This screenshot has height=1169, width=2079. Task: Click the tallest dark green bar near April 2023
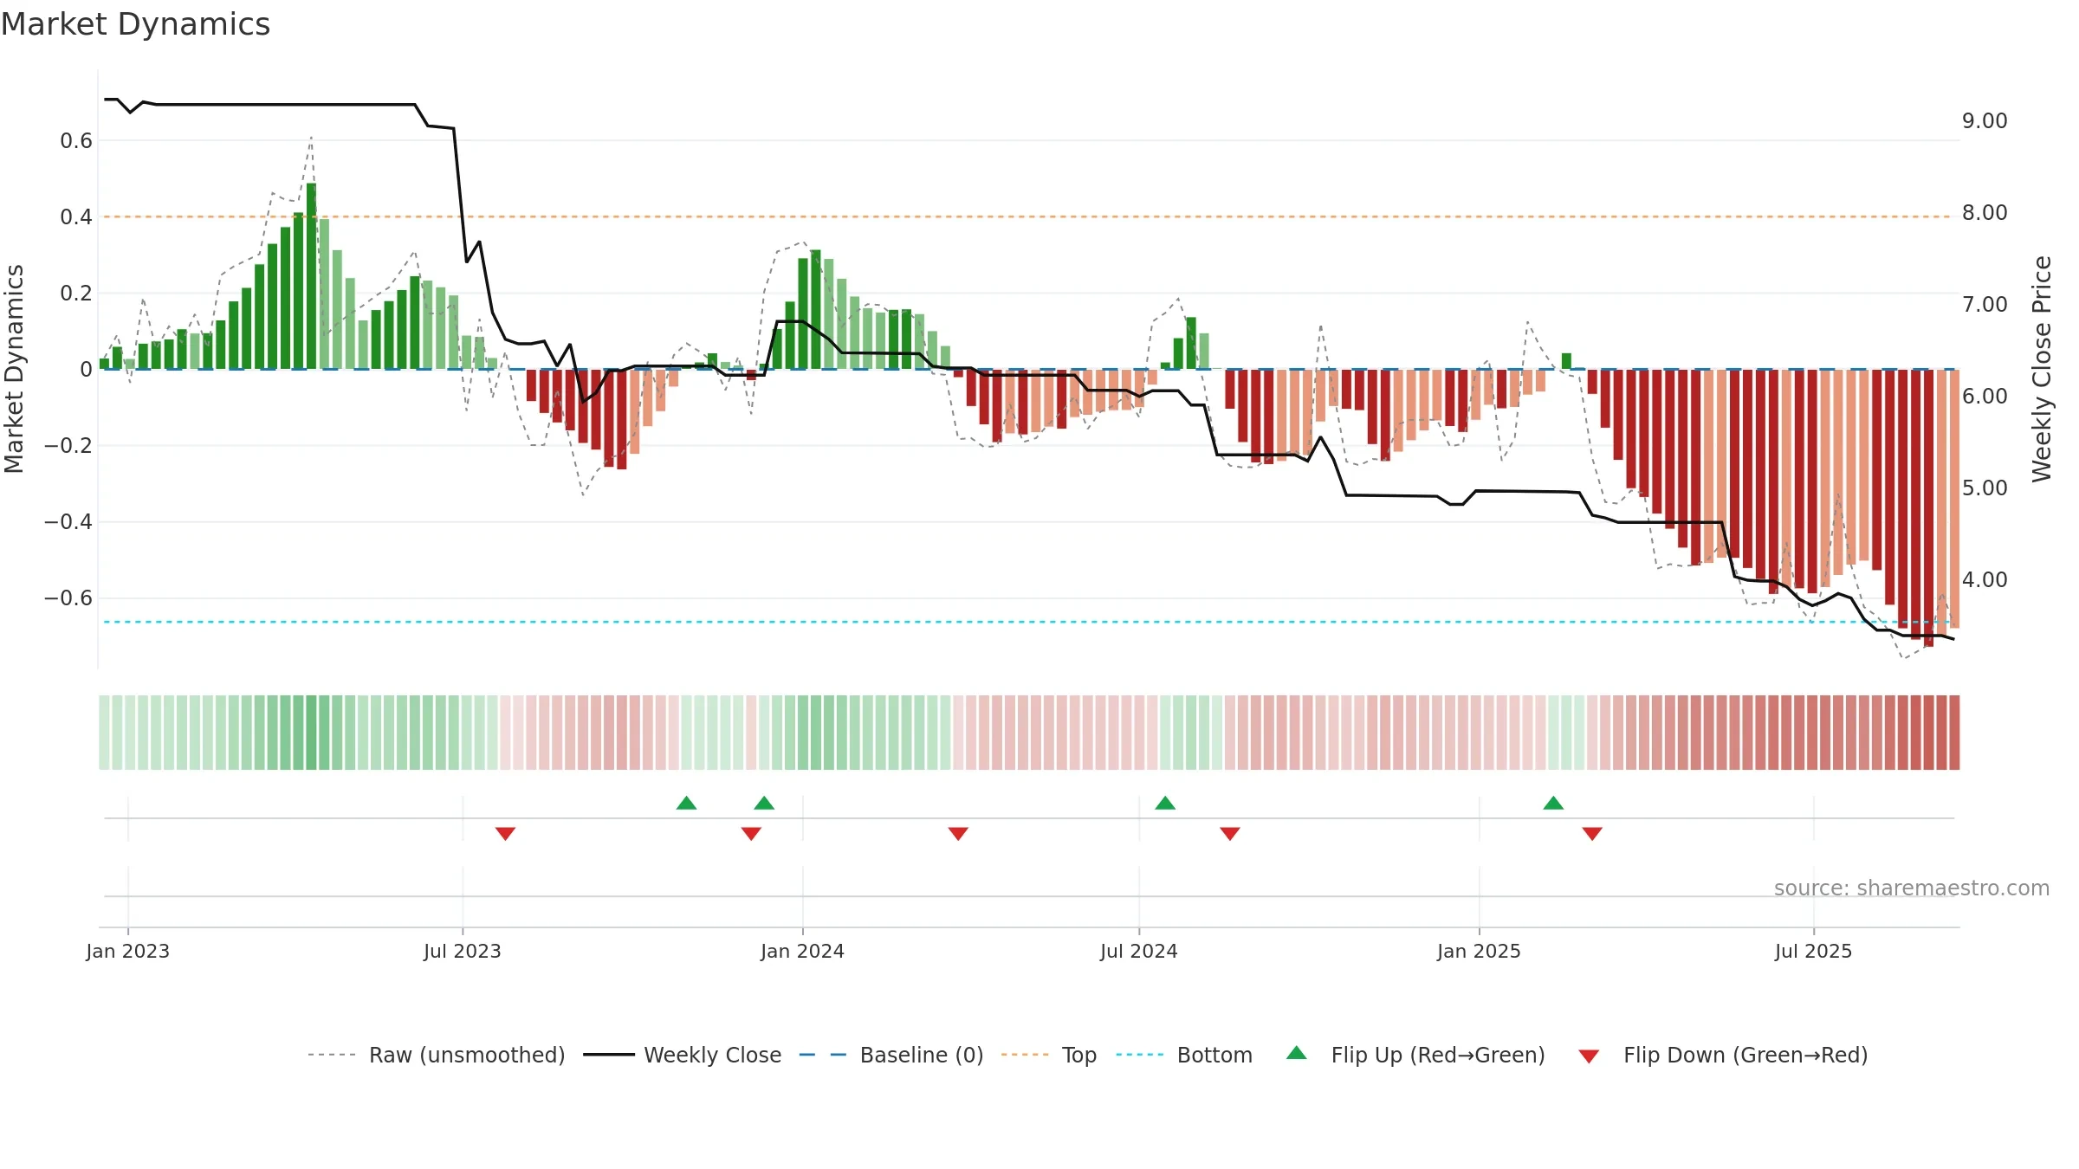[x=311, y=276]
